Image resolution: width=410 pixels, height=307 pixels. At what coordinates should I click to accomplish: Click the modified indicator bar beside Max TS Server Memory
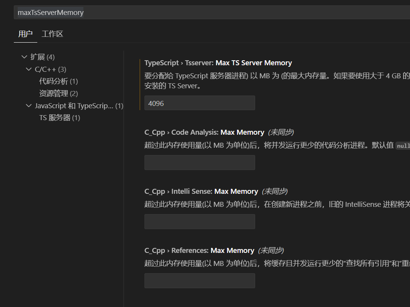[141, 83]
